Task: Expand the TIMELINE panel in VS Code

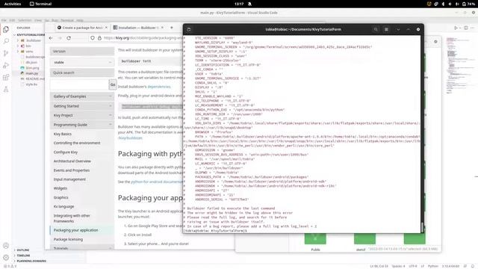Action: point(23,256)
